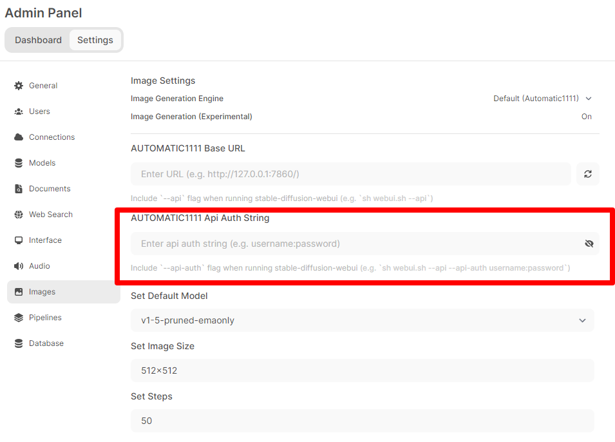This screenshot has width=615, height=442.
Task: Click the --api-auth flag hint text
Action: point(350,268)
